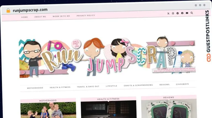
Task: Click the Motherhood heading above family photo
Action: [x=48, y=101]
